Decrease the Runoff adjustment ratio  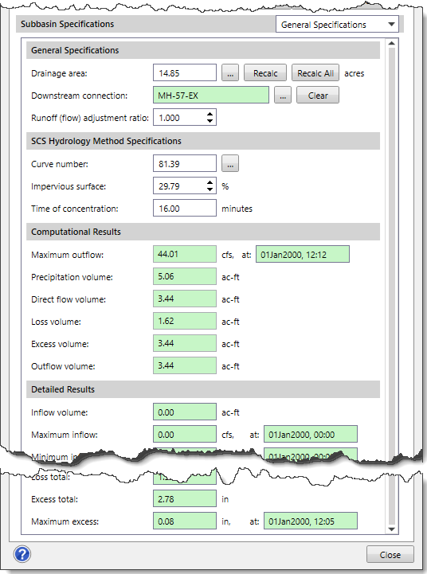pos(210,121)
